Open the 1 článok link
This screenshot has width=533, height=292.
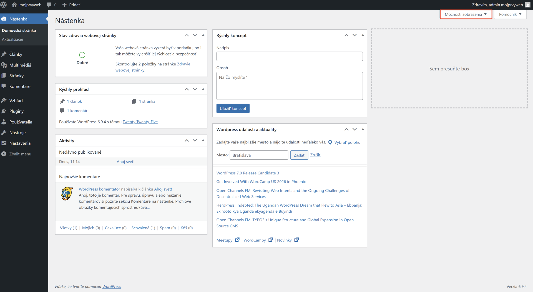pyautogui.click(x=74, y=101)
